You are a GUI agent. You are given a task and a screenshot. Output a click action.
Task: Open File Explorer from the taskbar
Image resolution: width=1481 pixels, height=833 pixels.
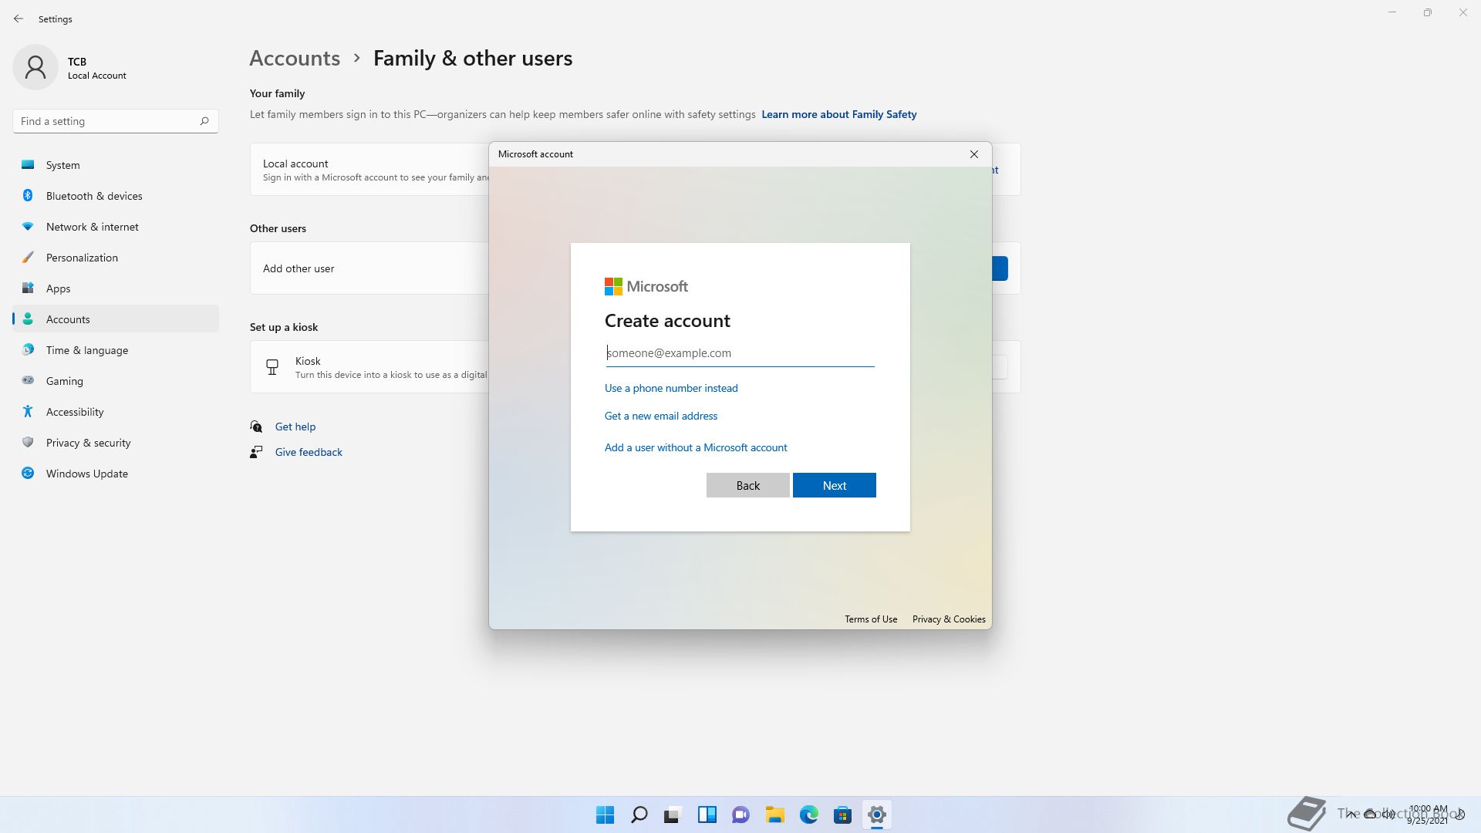(x=774, y=814)
